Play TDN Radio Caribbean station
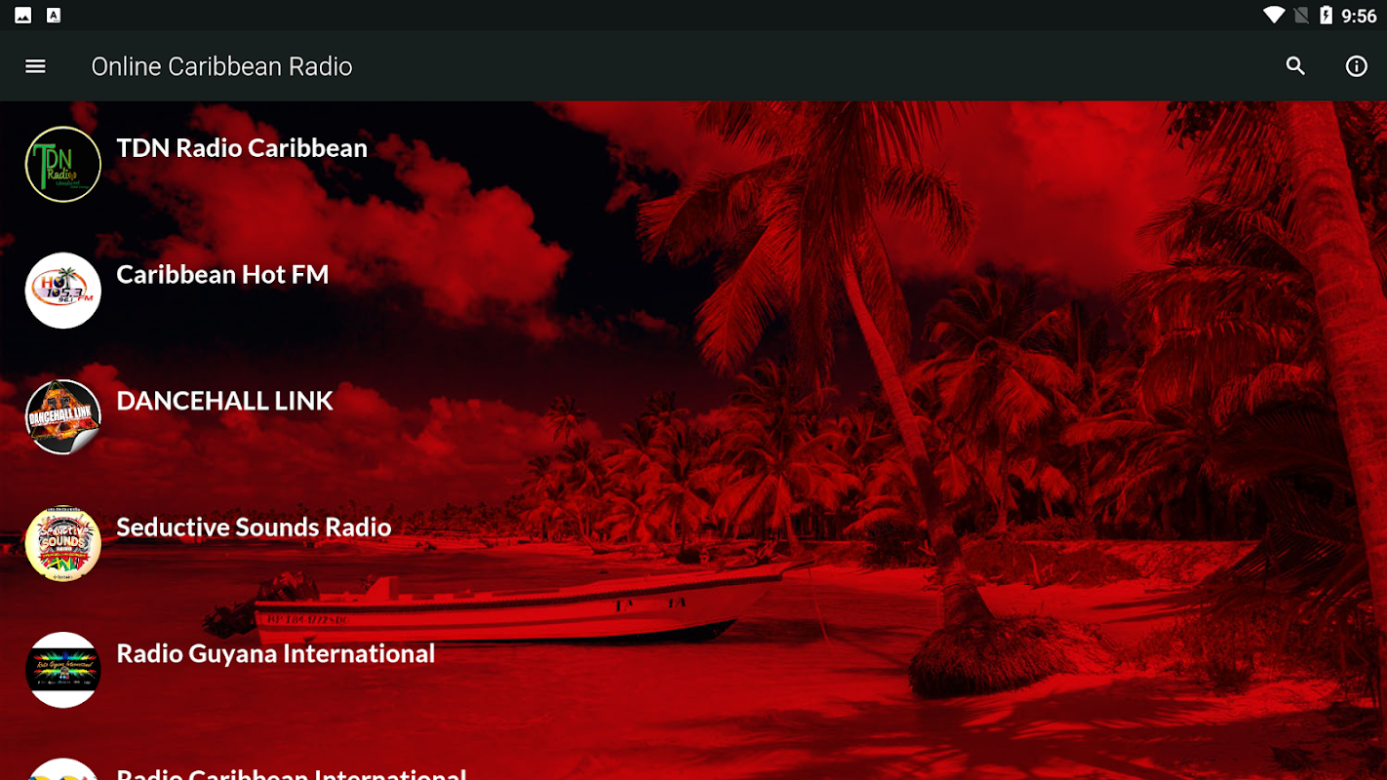The image size is (1387, 780). 242,148
